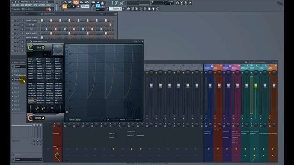The width and height of the screenshot is (294, 165).
Task: Open help with the question mark icon
Action: click(190, 3)
